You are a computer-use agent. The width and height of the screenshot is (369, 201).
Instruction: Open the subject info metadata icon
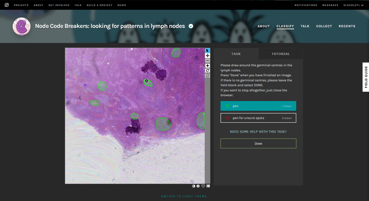(x=198, y=186)
